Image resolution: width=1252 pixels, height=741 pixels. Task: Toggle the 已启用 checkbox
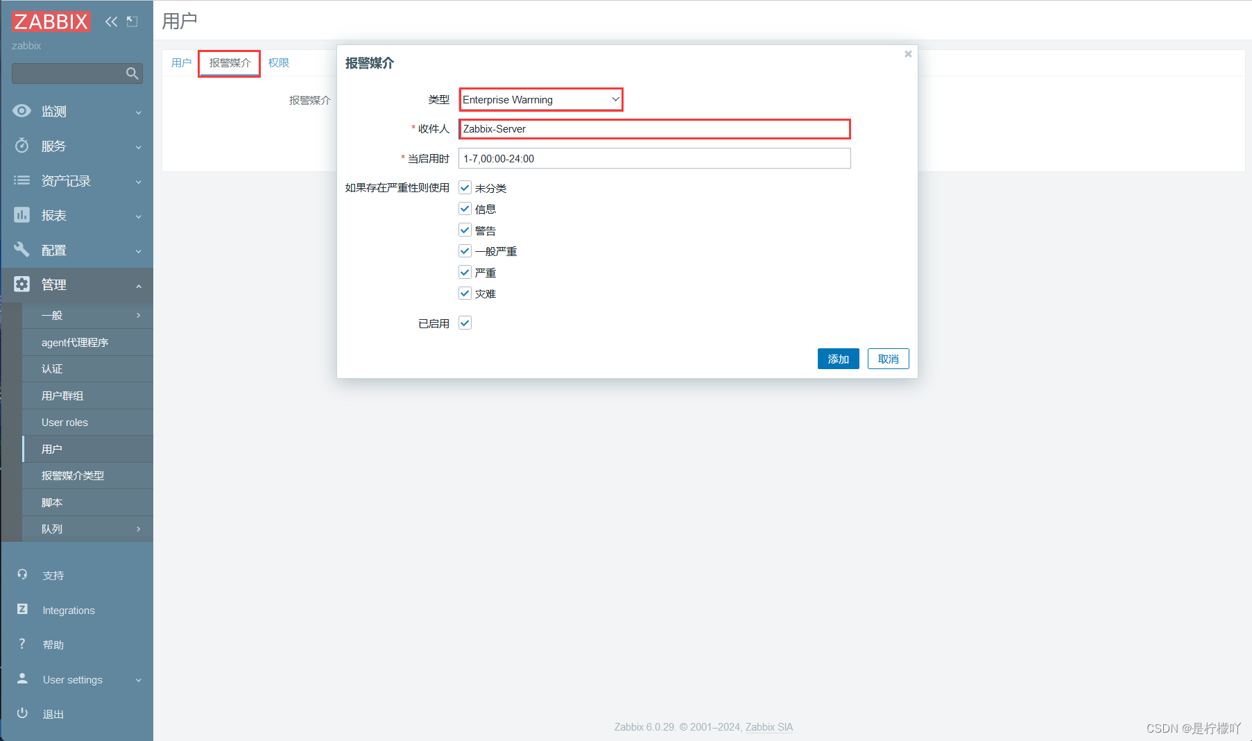click(x=465, y=323)
